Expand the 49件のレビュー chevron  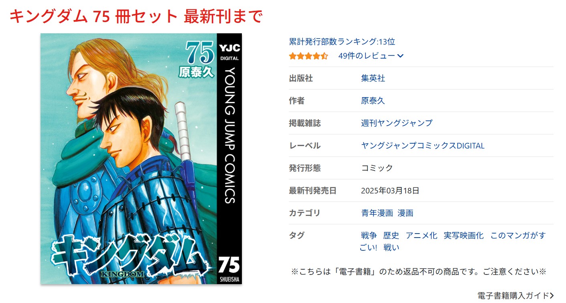[x=400, y=56]
